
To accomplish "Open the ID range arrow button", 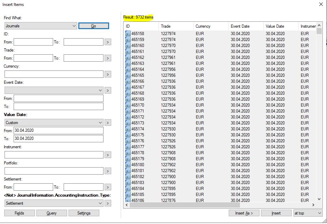I will coord(108,42).
